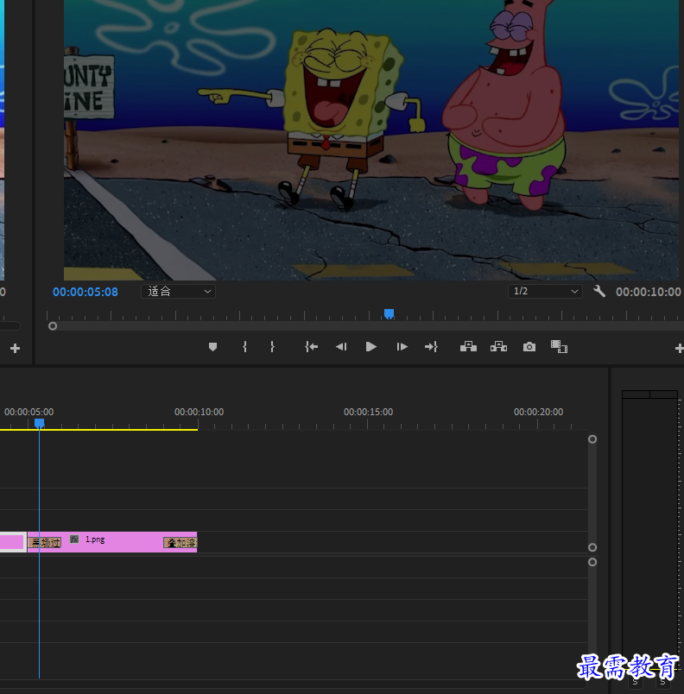Screen dimensions: 684x694
Task: Select the transition at start of 1.png
Action: 44,543
